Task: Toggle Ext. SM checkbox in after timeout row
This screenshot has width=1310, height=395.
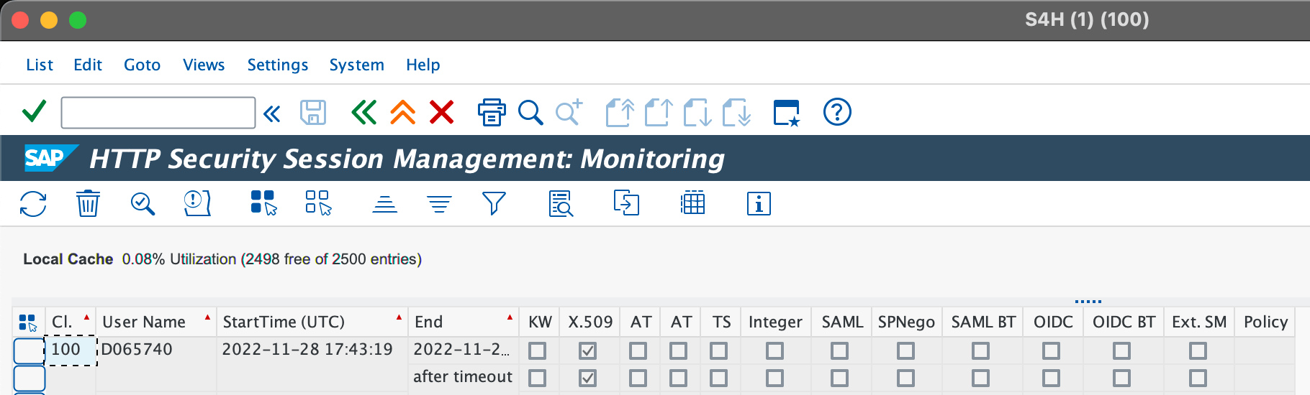Action: tap(1198, 378)
